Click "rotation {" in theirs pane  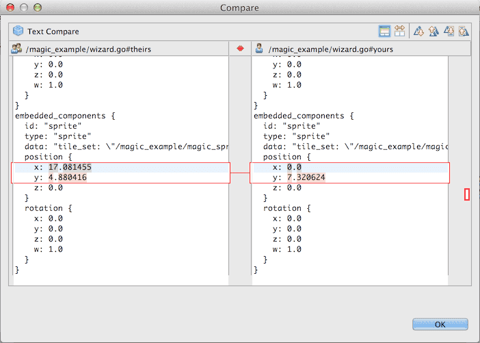coord(48,208)
